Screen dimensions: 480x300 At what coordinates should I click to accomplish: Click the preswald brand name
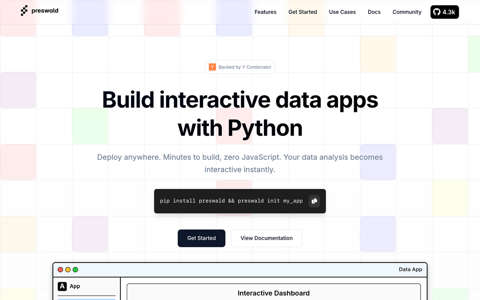(45, 11)
